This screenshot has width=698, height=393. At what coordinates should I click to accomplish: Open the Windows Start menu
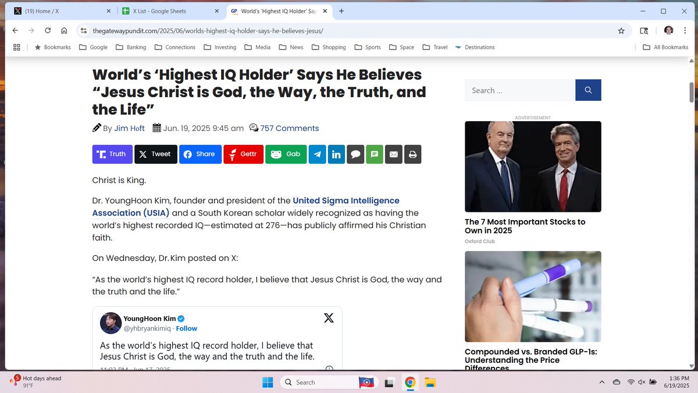tap(267, 382)
